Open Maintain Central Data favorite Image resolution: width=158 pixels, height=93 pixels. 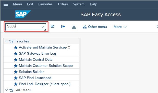coord(35,60)
